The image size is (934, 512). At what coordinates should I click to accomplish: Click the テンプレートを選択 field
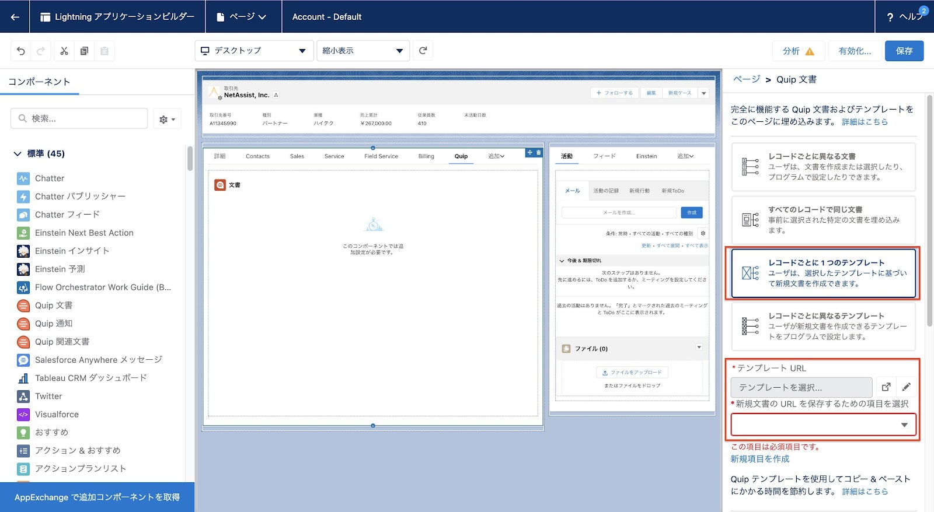point(801,387)
